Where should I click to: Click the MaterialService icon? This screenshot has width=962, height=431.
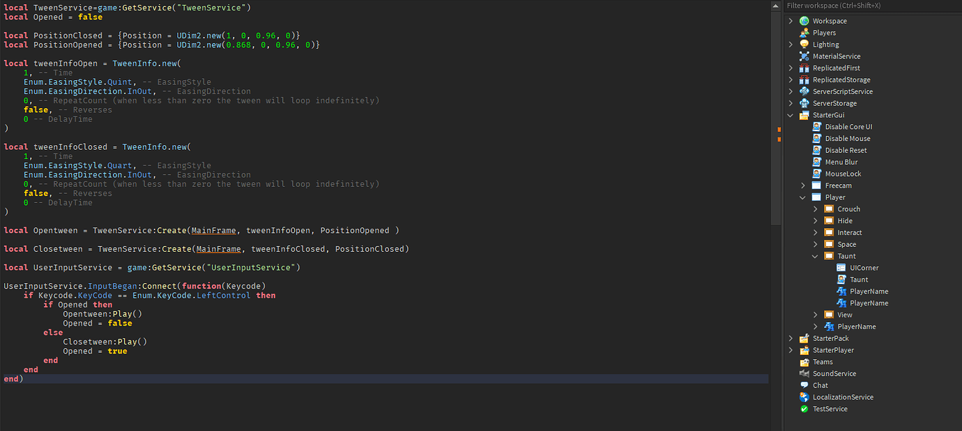803,56
